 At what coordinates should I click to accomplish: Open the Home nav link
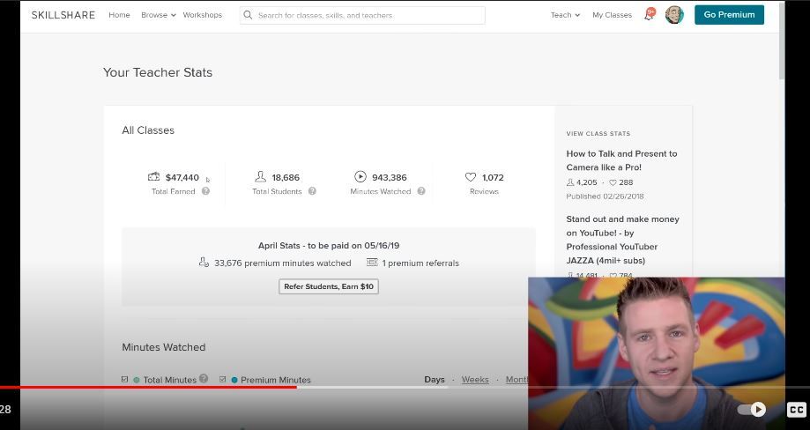(119, 15)
